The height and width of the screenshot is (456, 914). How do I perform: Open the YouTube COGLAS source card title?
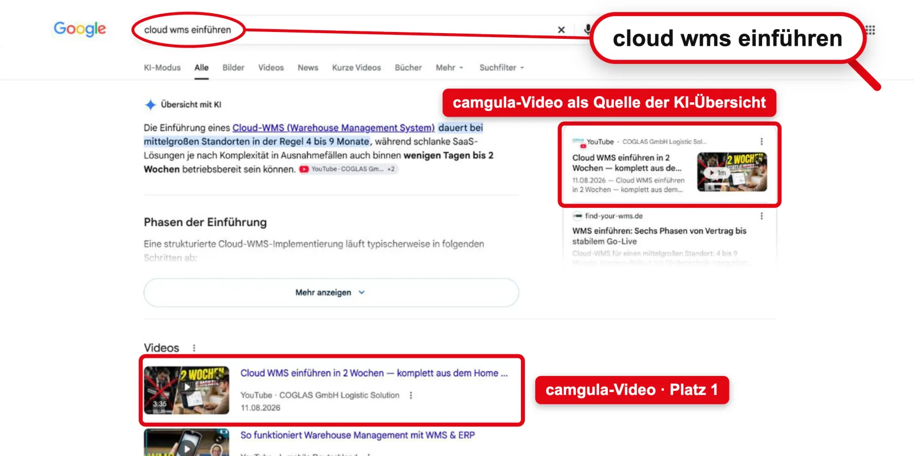point(627,163)
